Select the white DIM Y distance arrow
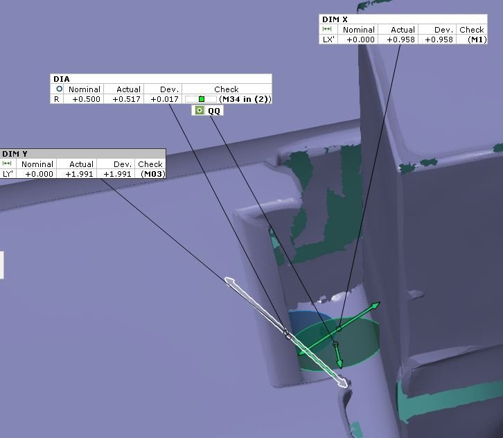The width and height of the screenshot is (503, 438). point(285,332)
